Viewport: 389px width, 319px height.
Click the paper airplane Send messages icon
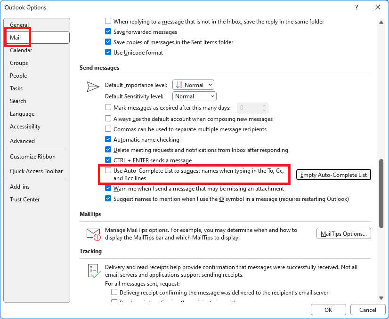(92, 87)
